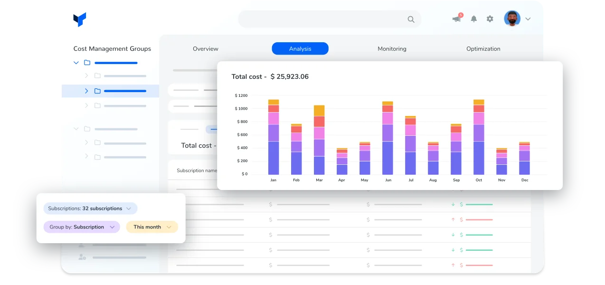Open the Subscriptions: 32 subscriptions dropdown
605x285 pixels.
pos(90,209)
